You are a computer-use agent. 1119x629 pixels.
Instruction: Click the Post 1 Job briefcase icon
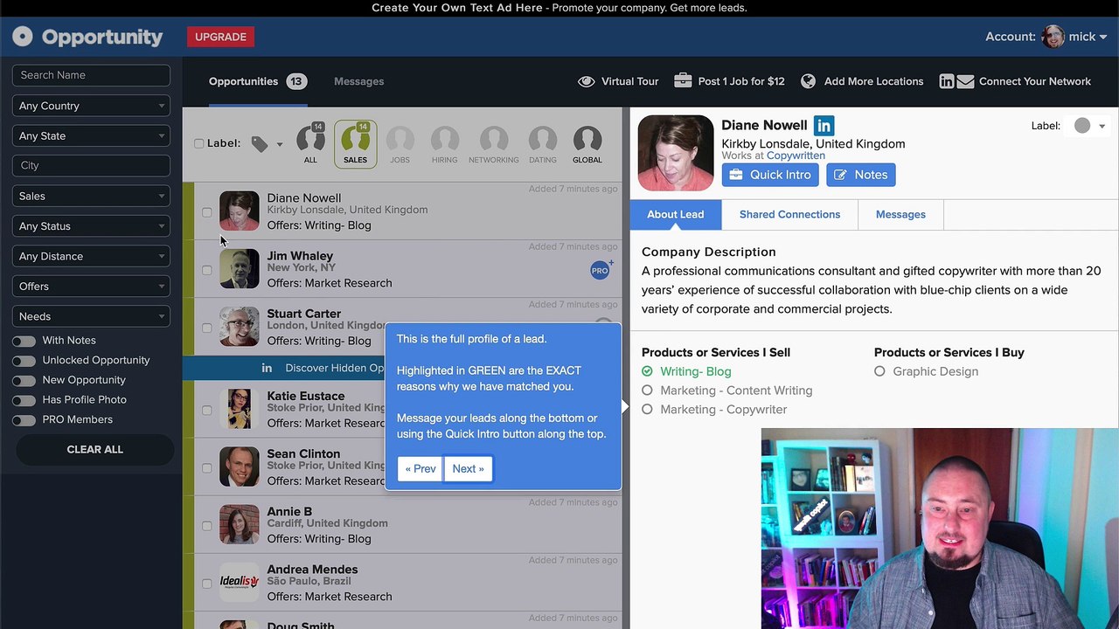click(683, 81)
